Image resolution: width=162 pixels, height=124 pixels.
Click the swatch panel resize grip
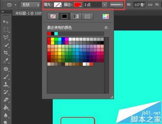click(x=112, y=97)
